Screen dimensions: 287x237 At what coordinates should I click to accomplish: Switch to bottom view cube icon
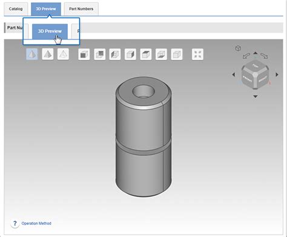click(x=161, y=55)
